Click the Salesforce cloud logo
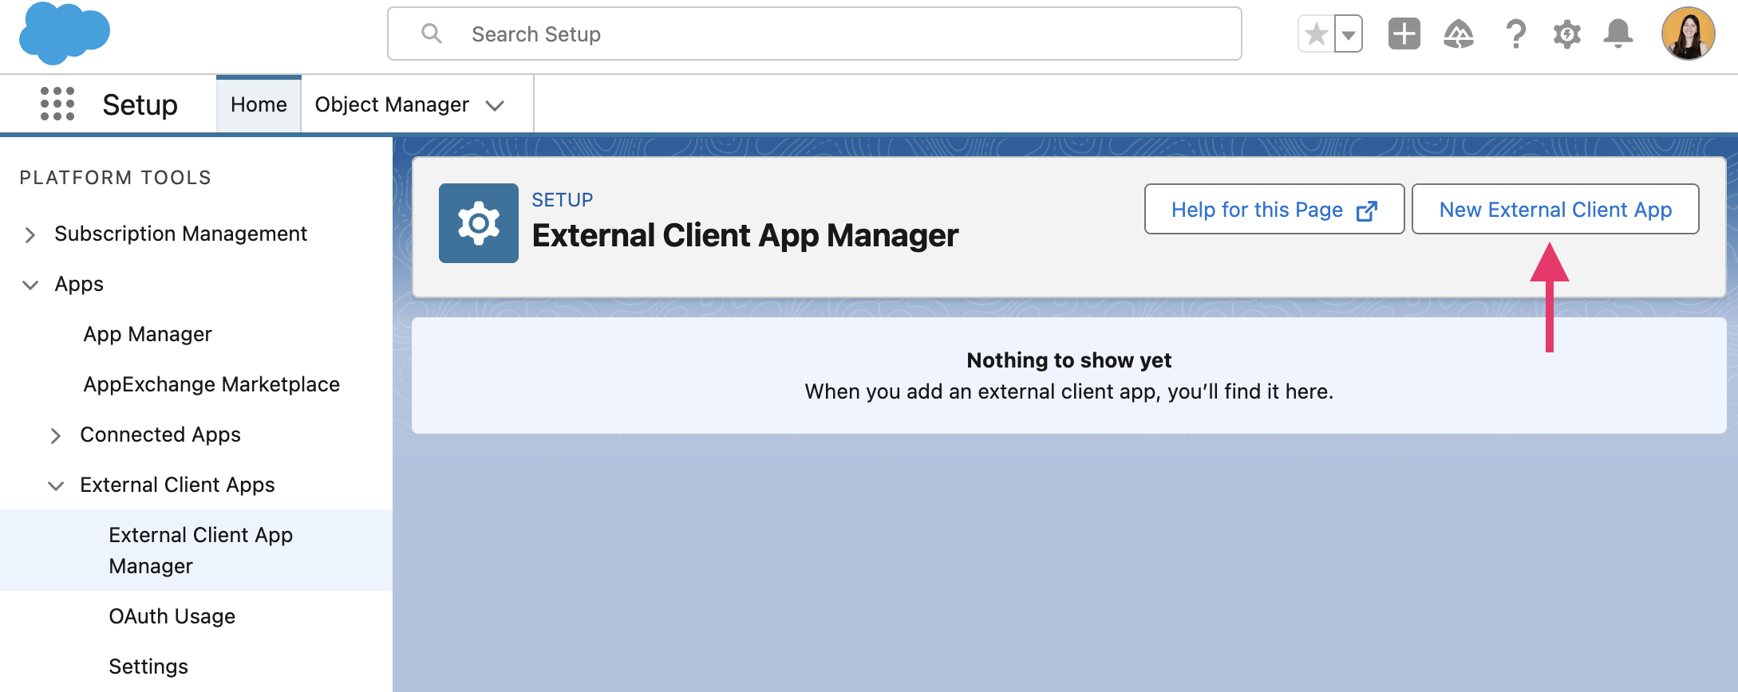The width and height of the screenshot is (1738, 692). [x=64, y=33]
